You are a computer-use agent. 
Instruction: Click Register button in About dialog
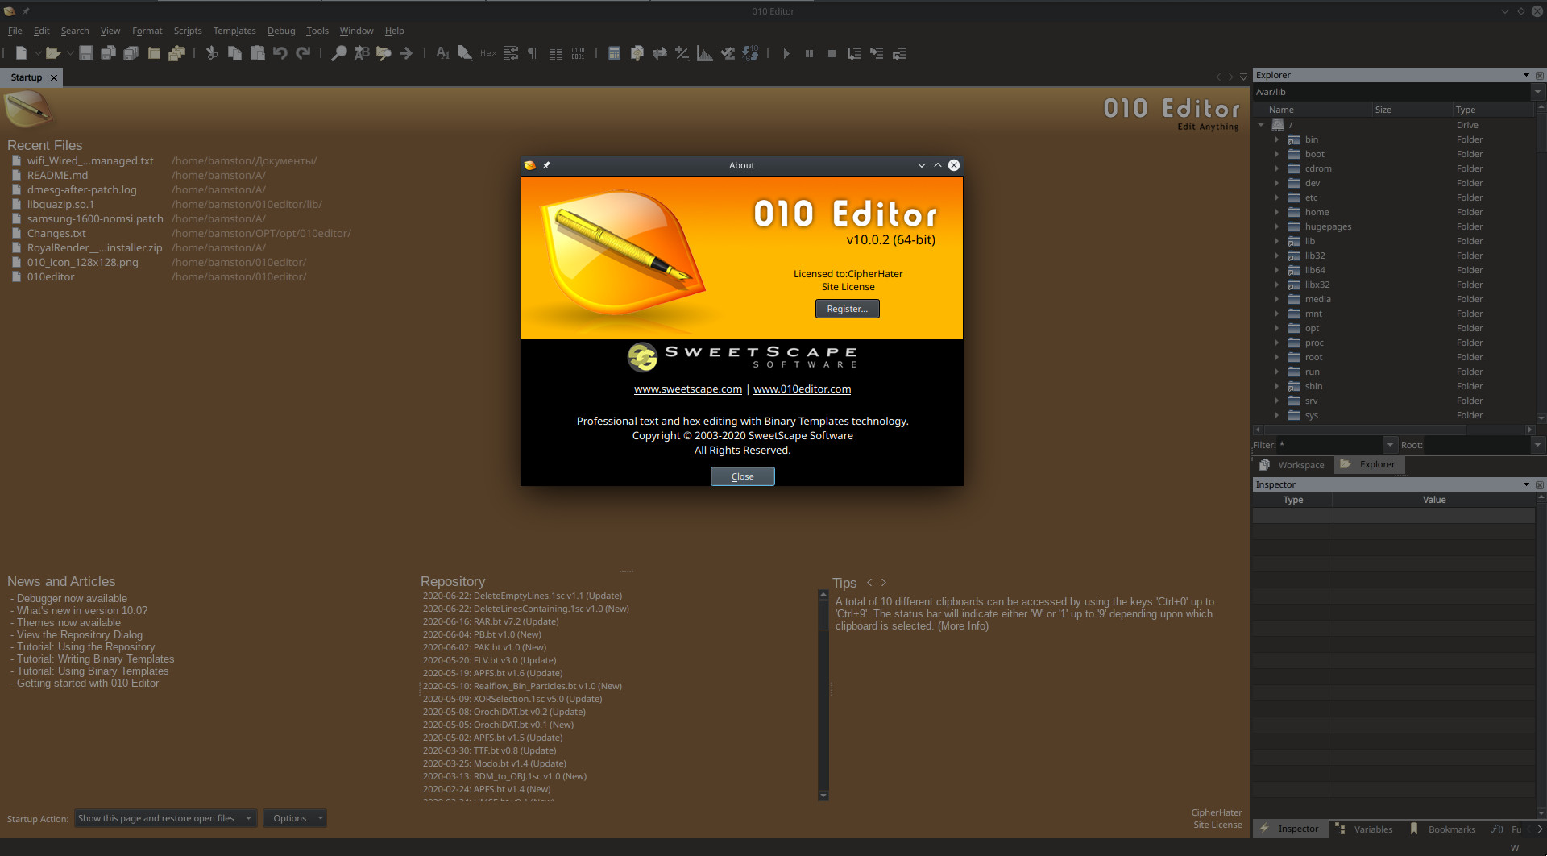[x=848, y=309]
